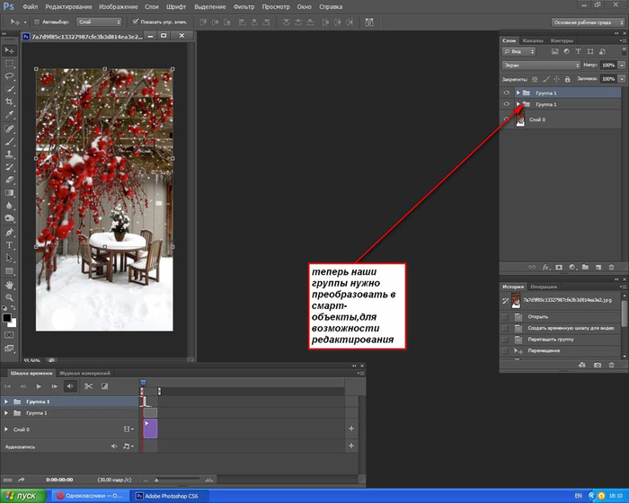The width and height of the screenshot is (629, 503).
Task: Delete layer with Layers panel trash icon
Action: 611,267
